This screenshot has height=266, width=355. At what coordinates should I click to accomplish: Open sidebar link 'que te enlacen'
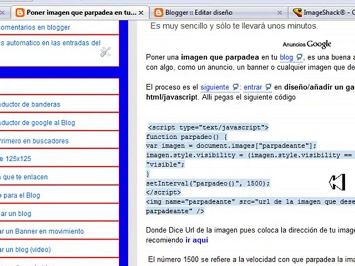(x=24, y=177)
